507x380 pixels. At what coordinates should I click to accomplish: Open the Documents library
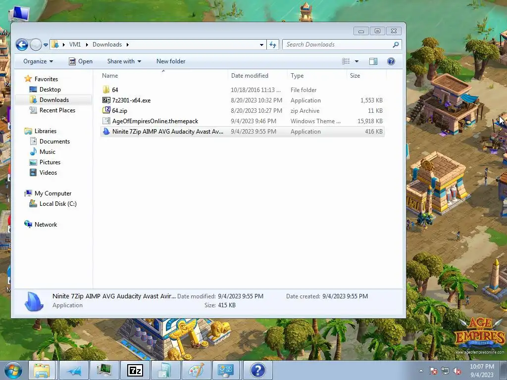pyautogui.click(x=54, y=141)
